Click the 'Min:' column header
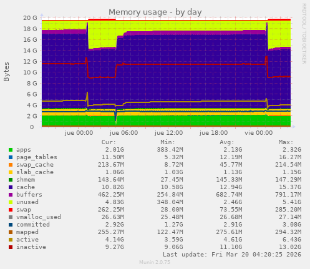 point(168,142)
